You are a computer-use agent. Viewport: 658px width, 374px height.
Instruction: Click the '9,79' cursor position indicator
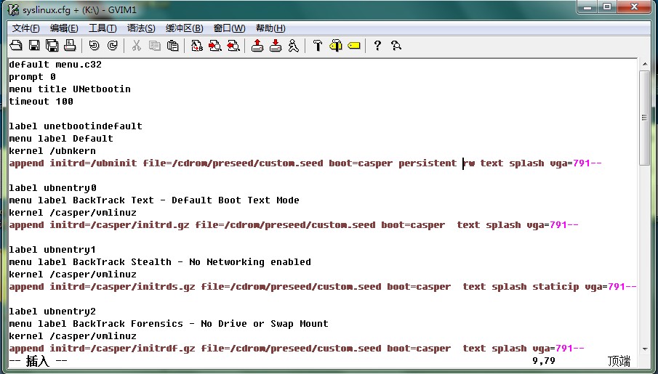coord(544,361)
